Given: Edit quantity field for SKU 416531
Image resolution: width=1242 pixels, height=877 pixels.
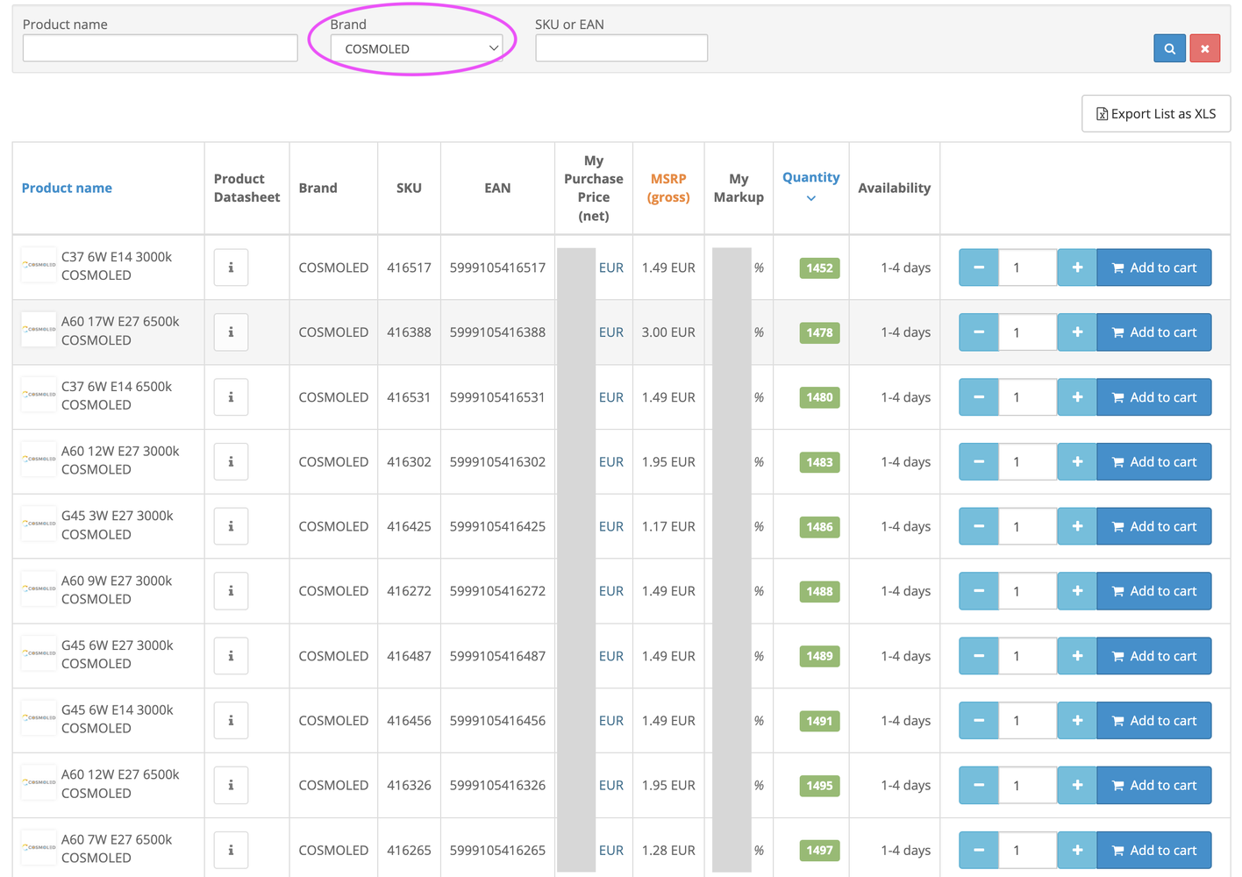Looking at the screenshot, I should coord(1028,397).
